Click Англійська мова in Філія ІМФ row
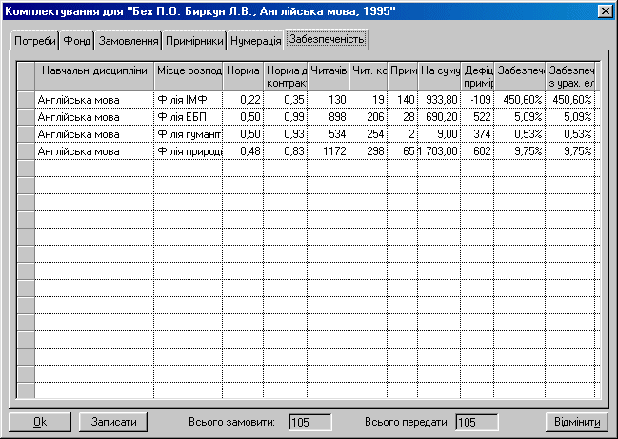The width and height of the screenshot is (618, 439). coord(94,100)
